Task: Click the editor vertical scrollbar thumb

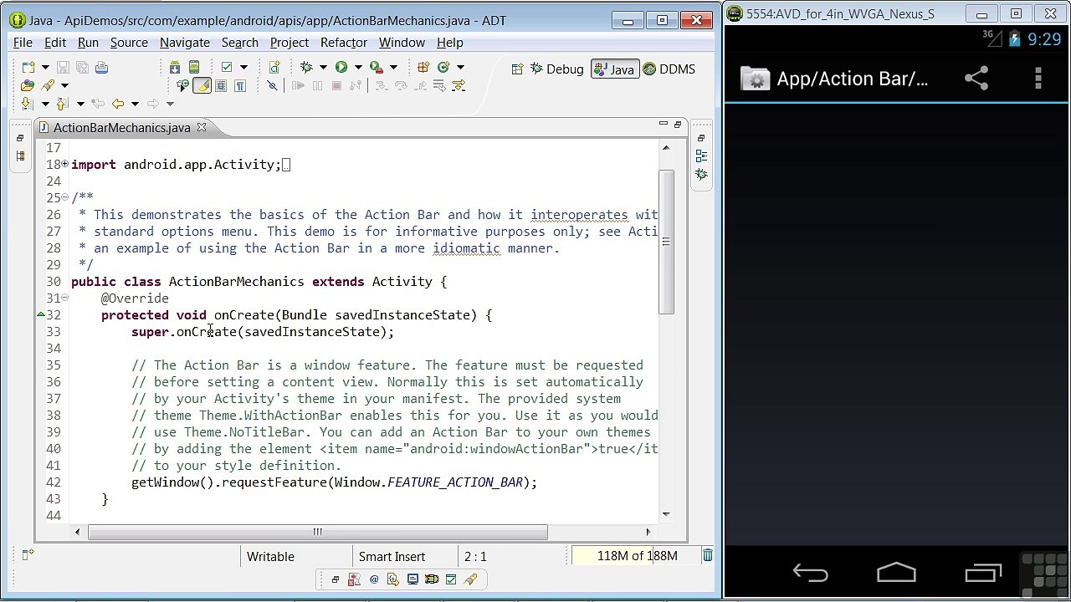Action: point(666,242)
